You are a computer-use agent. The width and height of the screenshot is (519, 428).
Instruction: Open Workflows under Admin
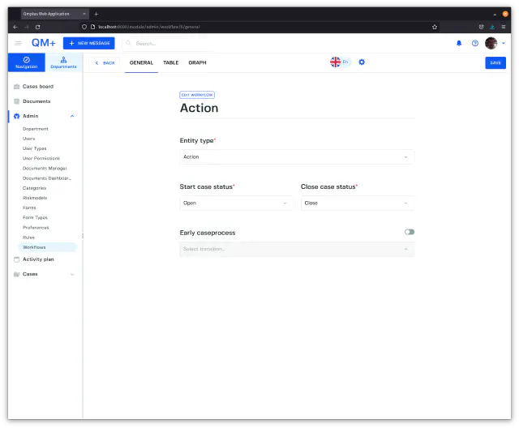click(x=48, y=247)
